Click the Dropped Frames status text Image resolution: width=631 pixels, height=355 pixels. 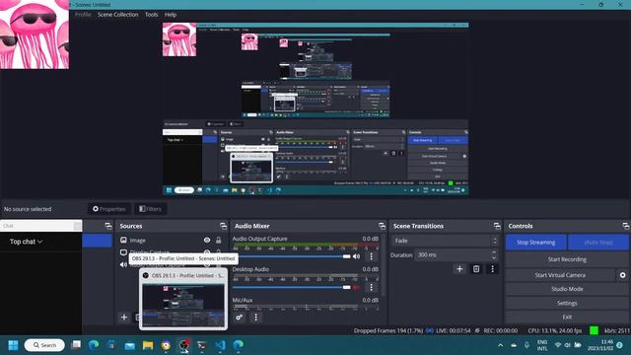tap(388, 331)
